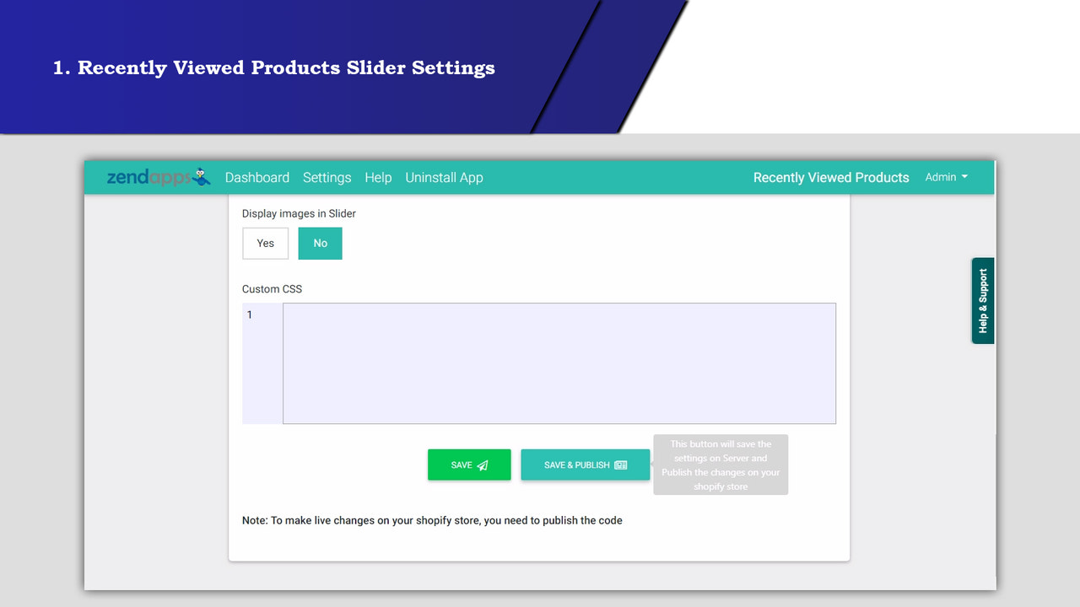Screen dimensions: 1080x607
Task: Open the Help menu item
Action: pyautogui.click(x=378, y=177)
